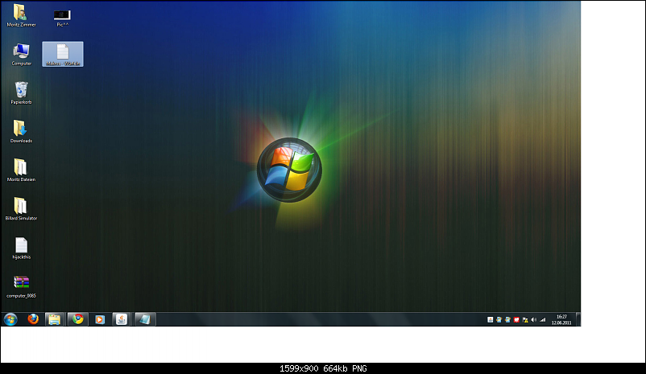The image size is (646, 374).
Task: Click the Show Desktop button
Action: tap(578, 319)
